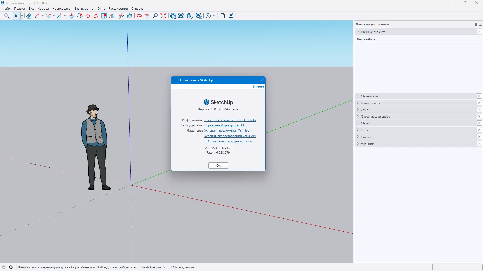Select the Push/Pull tool
The image size is (483, 271).
[x=72, y=16]
